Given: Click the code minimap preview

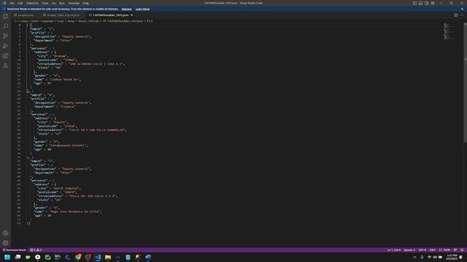Looking at the screenshot, I should point(449,31).
